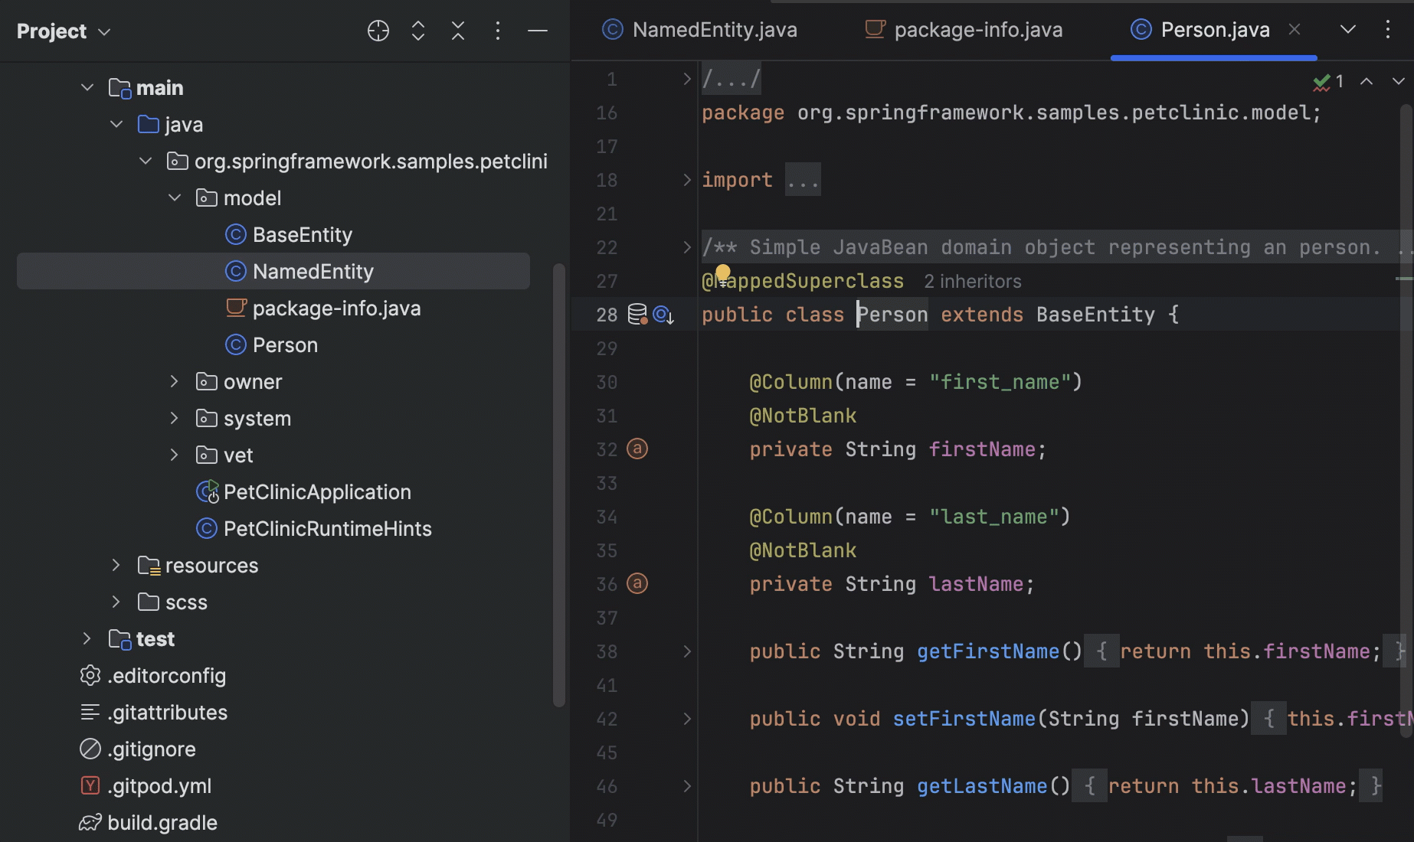Close the Person.java tab
The height and width of the screenshot is (842, 1414).
[x=1295, y=29]
